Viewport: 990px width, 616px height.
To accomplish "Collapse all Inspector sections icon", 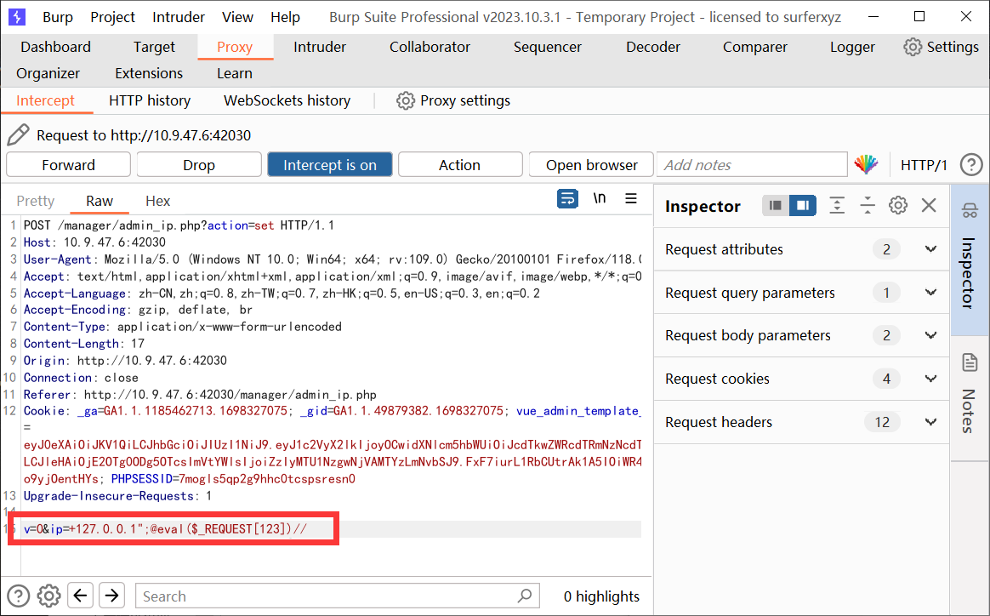I will pyautogui.click(x=868, y=205).
